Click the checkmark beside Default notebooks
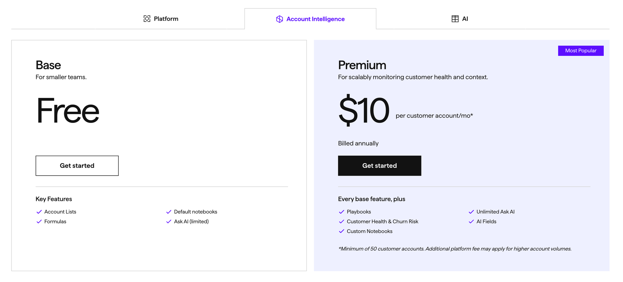This screenshot has height=282, width=623. click(x=169, y=212)
